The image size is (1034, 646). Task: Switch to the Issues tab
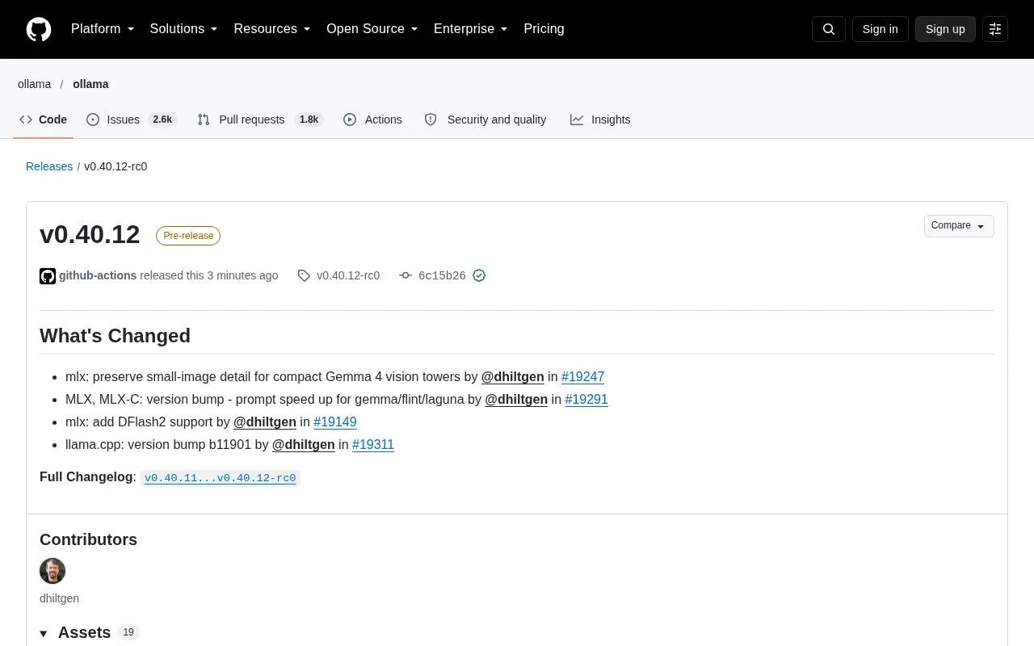tap(132, 120)
